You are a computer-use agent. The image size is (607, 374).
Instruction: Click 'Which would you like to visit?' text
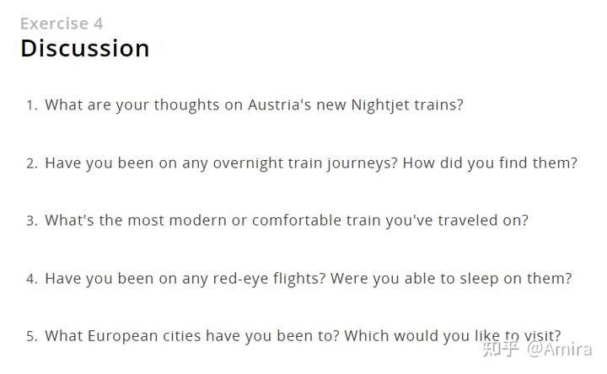click(x=453, y=335)
